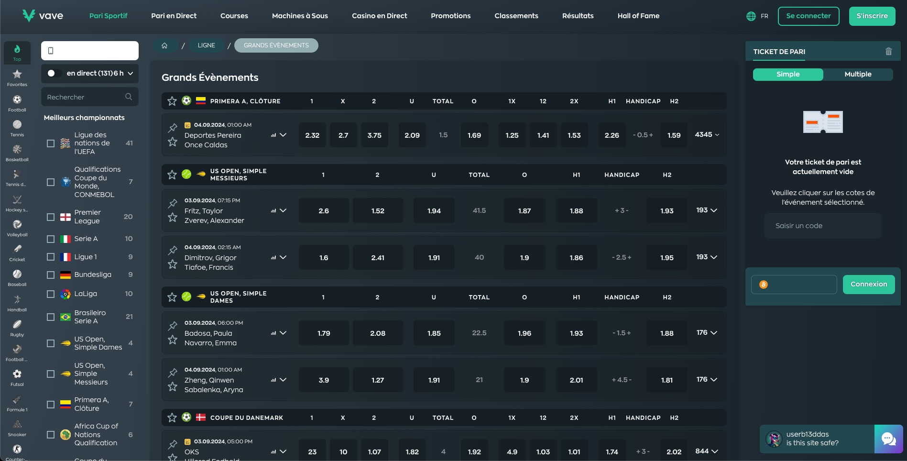Toggle the en direct live switch

click(x=54, y=73)
